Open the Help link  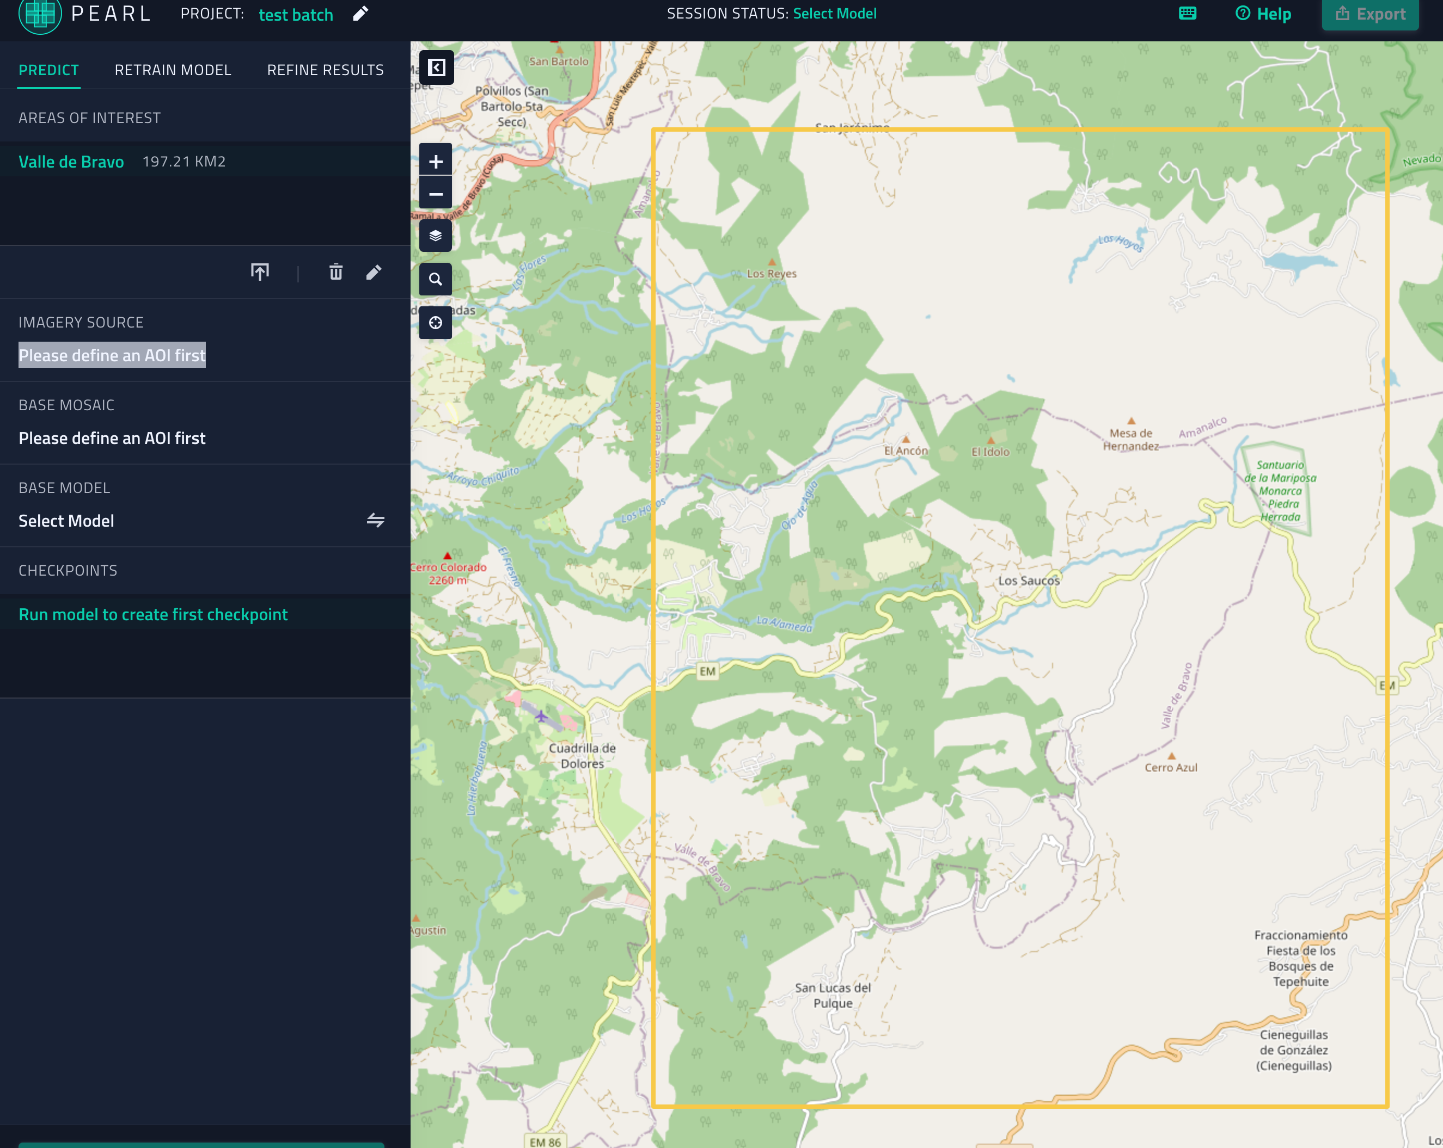point(1264,14)
